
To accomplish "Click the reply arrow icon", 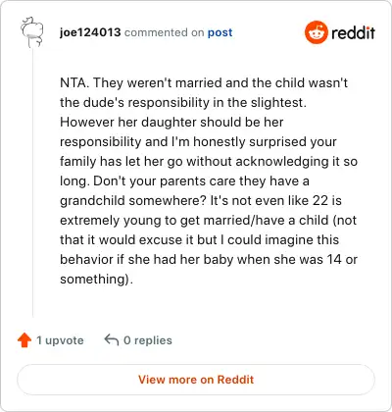I will (x=112, y=340).
